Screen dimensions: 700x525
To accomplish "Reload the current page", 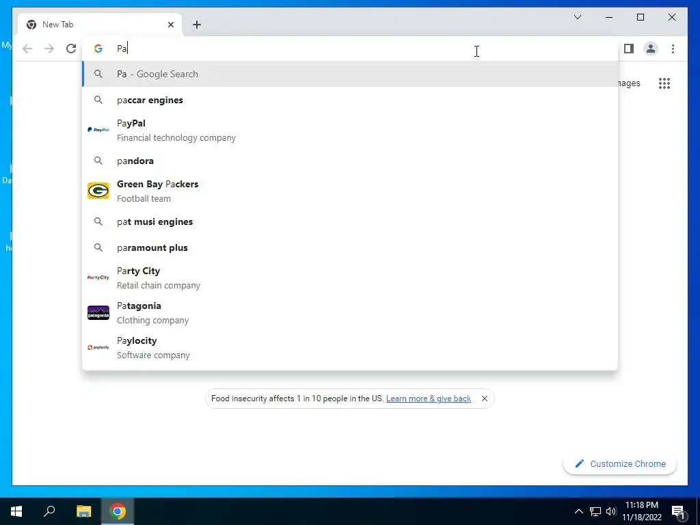I will [71, 49].
